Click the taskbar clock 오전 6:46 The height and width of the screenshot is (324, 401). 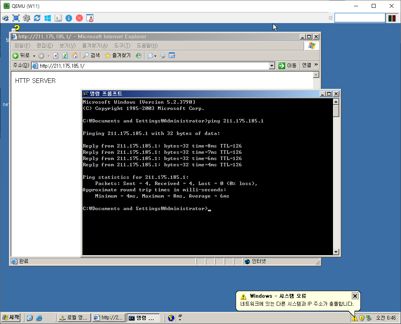click(386, 318)
